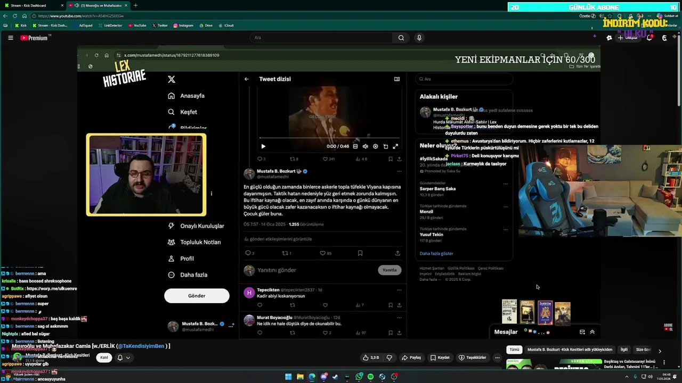Viewport: 682px width, 383px height.
Task: Open Onaylı Kuruluşlar in X sidebar
Action: pos(196,226)
